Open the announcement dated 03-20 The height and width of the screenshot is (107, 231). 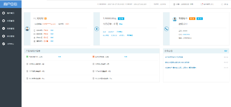[180, 68]
